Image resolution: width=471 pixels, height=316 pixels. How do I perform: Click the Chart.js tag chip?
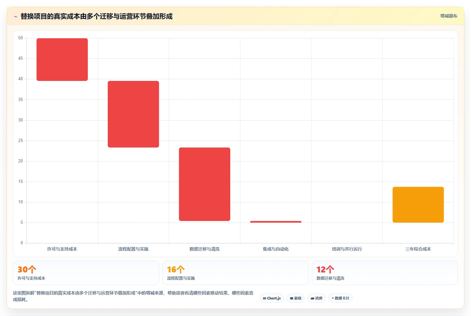click(272, 298)
